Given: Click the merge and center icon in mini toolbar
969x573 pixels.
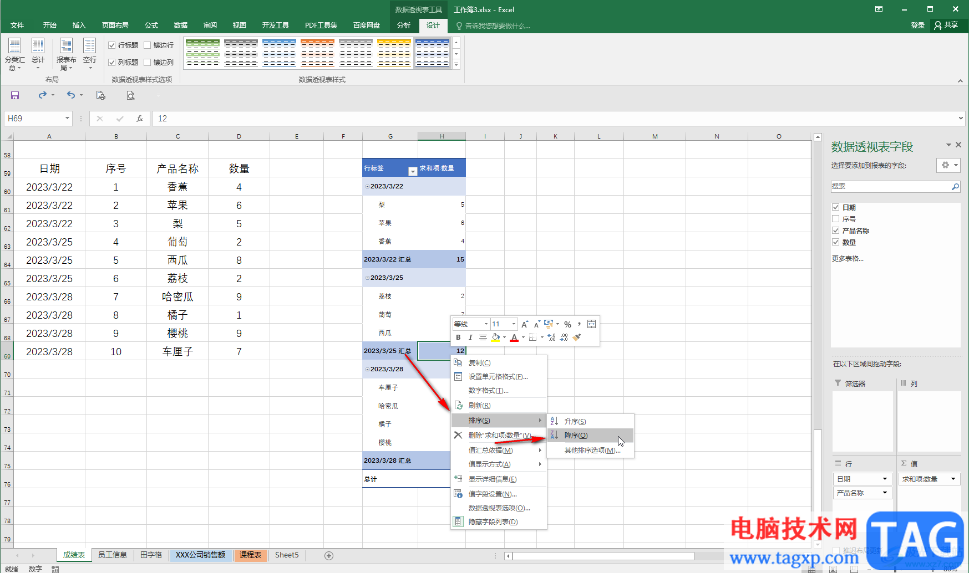Looking at the screenshot, I should point(592,324).
